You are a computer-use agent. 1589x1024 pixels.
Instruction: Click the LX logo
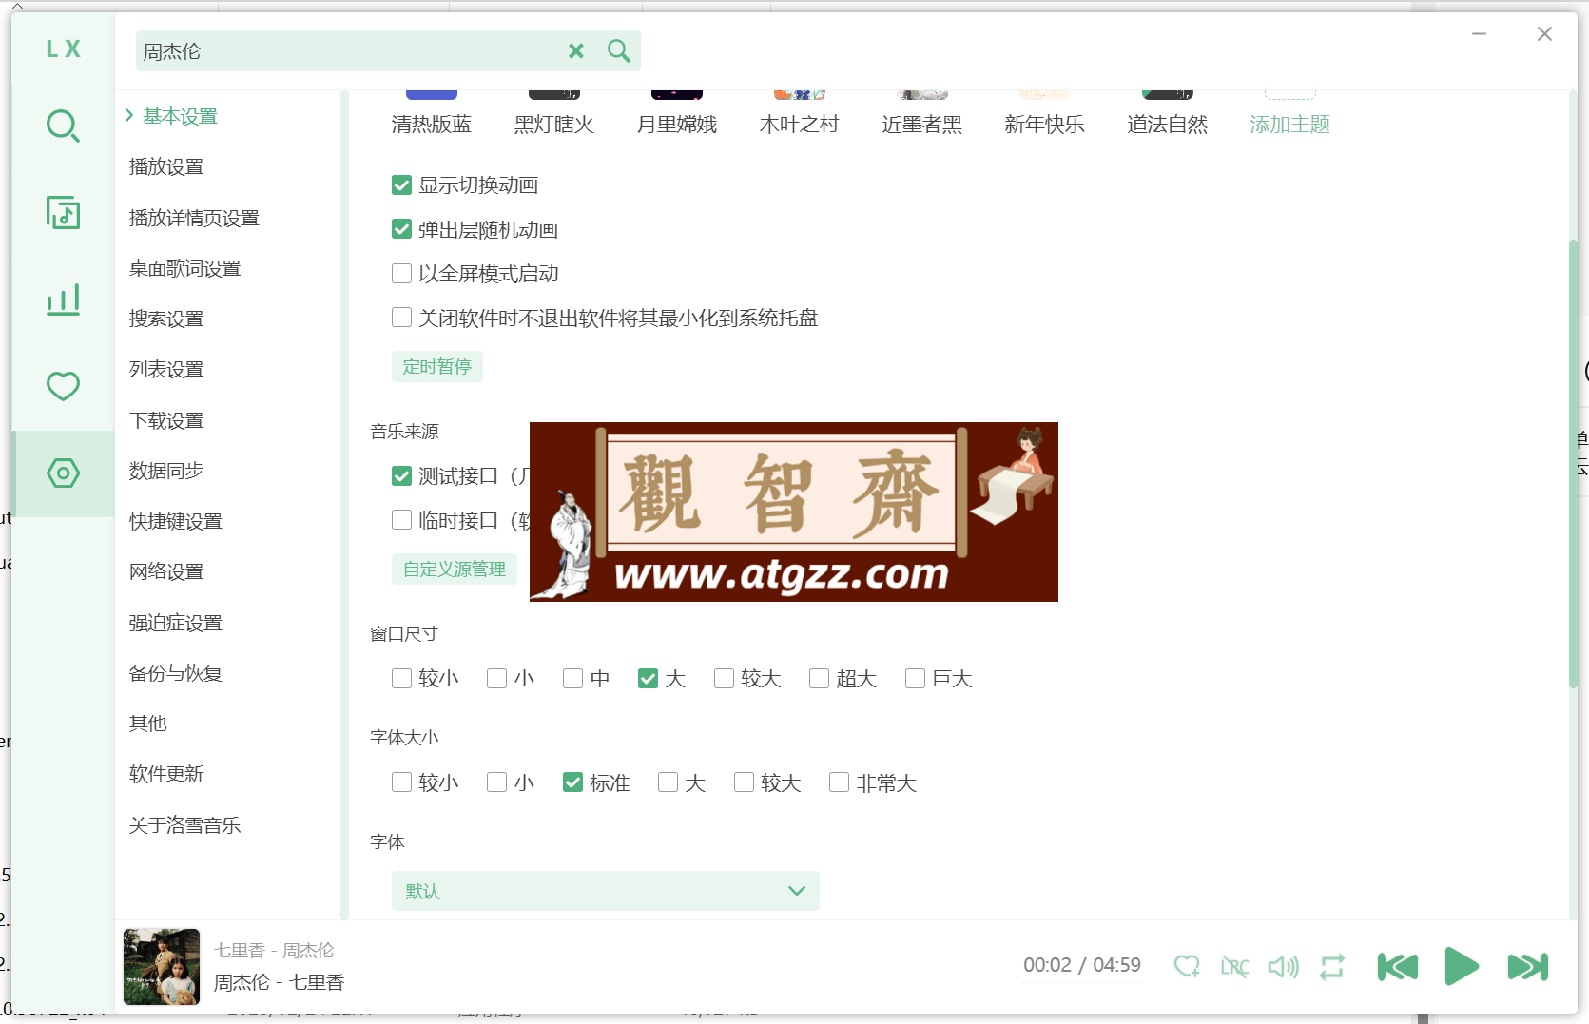[x=64, y=48]
